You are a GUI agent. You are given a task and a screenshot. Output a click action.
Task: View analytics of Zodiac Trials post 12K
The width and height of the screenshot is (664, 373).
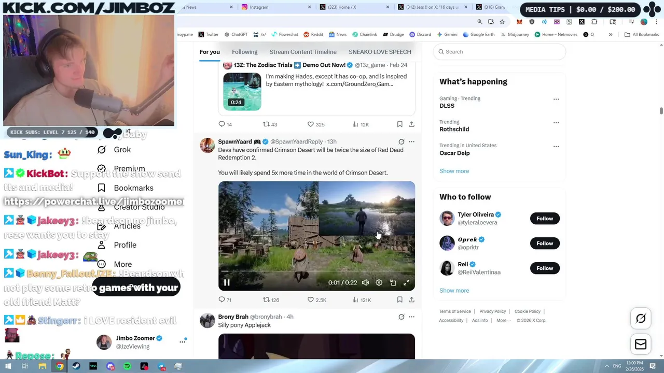coord(361,124)
